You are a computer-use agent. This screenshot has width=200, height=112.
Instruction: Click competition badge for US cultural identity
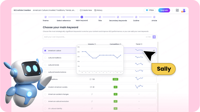(x=116, y=109)
